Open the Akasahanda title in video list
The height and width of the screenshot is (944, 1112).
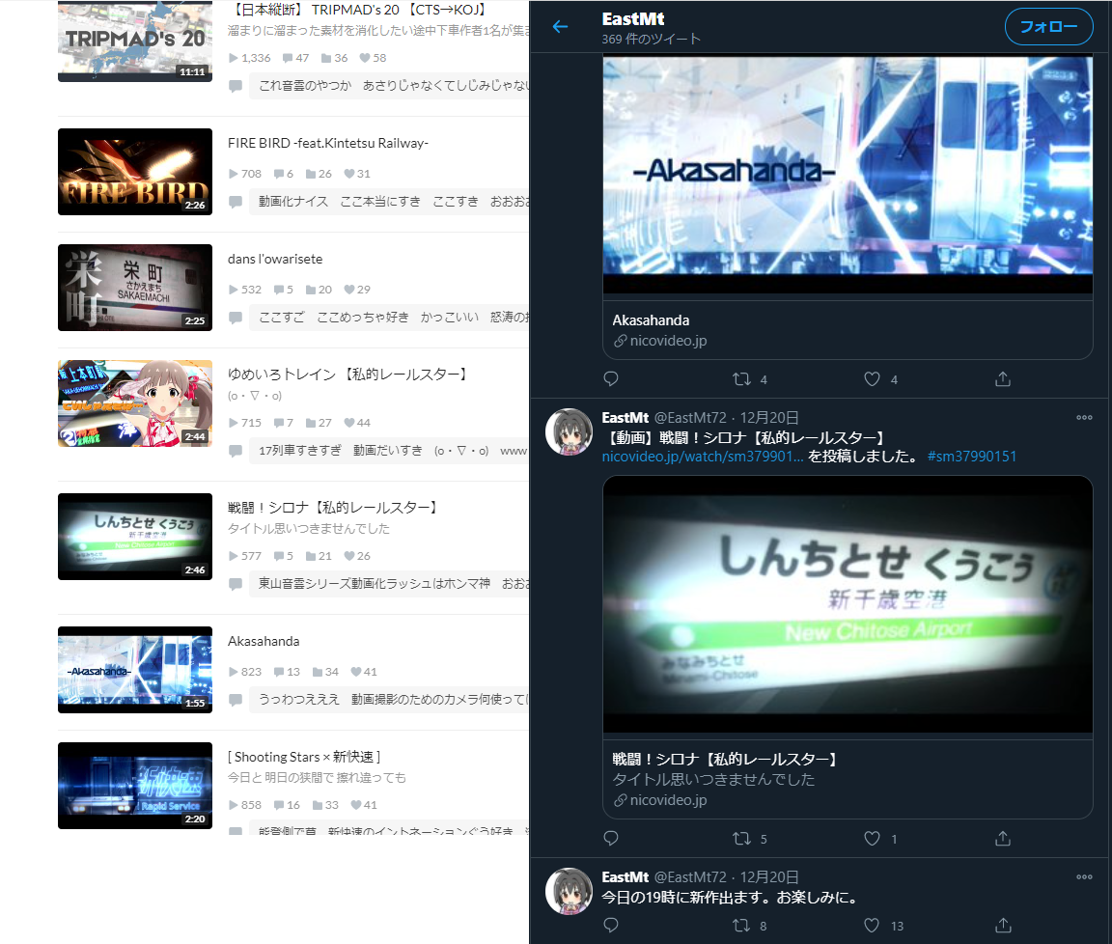click(264, 641)
